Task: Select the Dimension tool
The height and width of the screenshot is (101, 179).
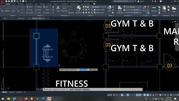Action: coord(64,9)
